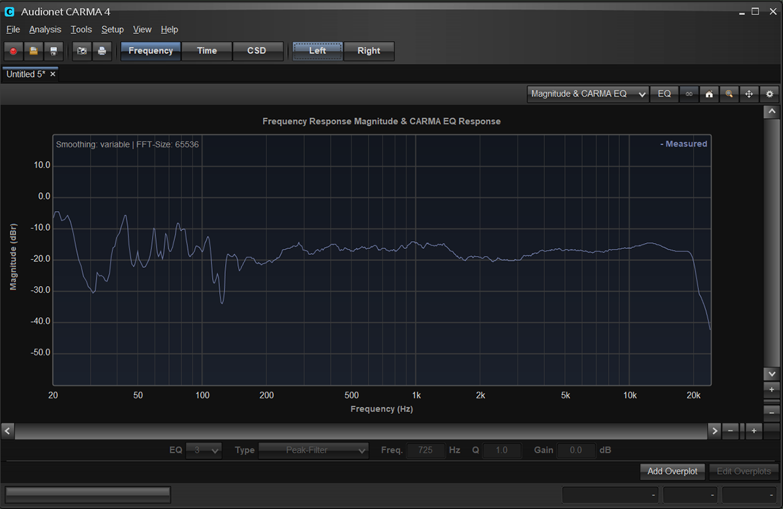Select the Left channel
783x509 pixels.
coord(318,51)
